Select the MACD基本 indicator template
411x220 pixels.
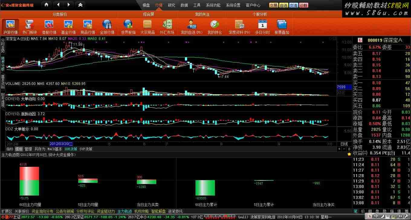(55, 149)
